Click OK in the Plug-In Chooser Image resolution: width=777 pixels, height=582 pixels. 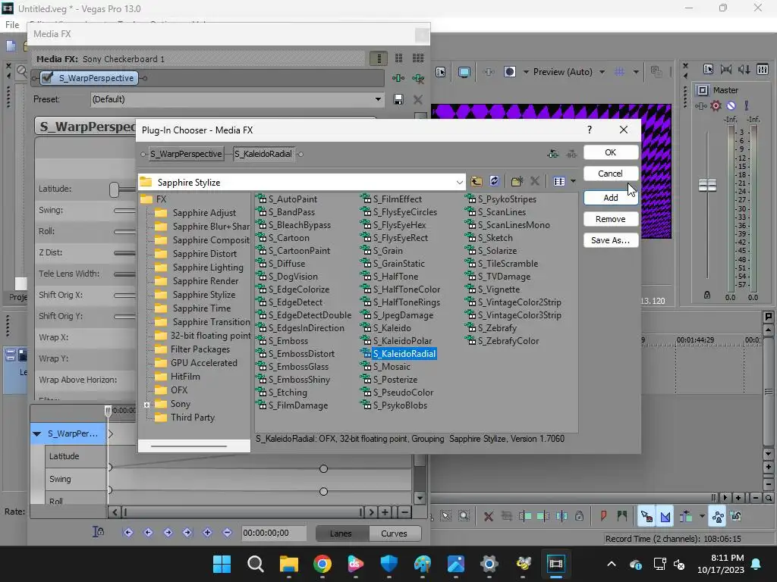(611, 152)
